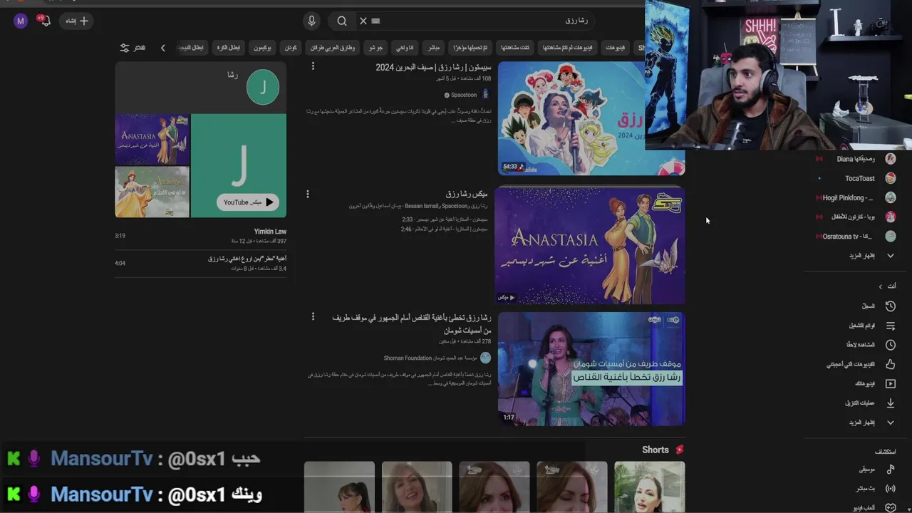Open three-dot menu for ميكس رشا رزق result
The height and width of the screenshot is (513, 912).
(x=308, y=194)
